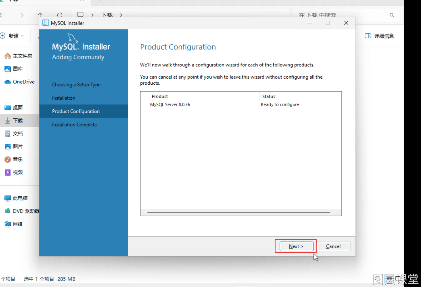
Task: Click the Next button in MySQL Installer
Action: pyautogui.click(x=296, y=246)
